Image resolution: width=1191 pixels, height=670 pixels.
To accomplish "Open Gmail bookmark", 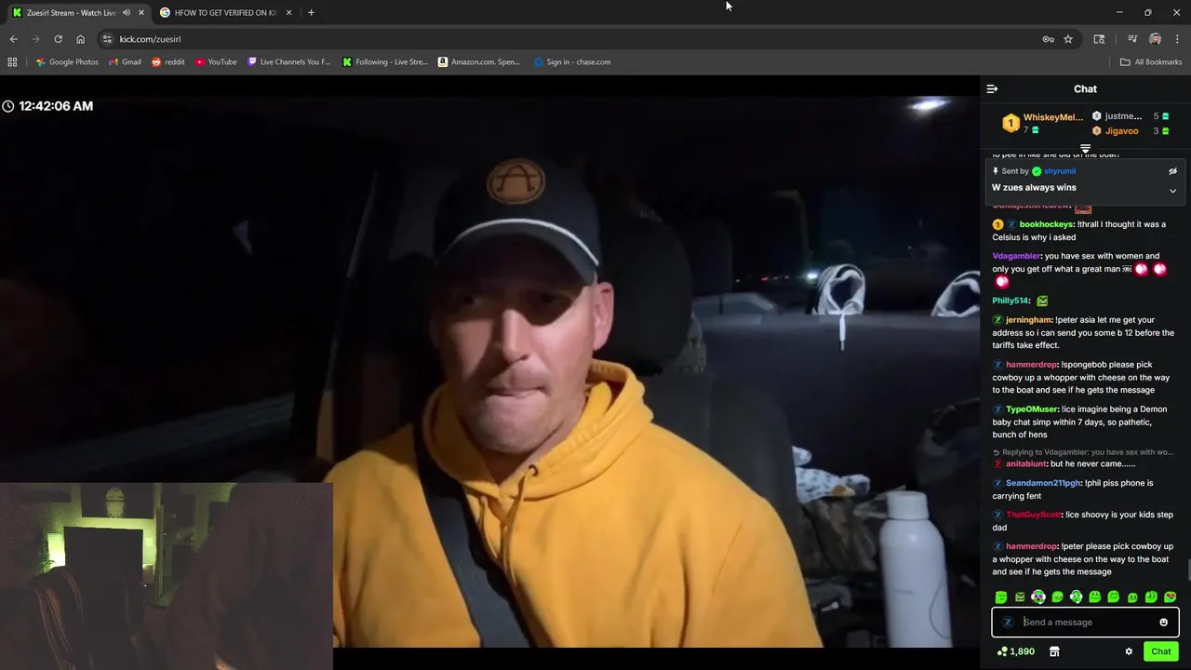I will point(125,62).
